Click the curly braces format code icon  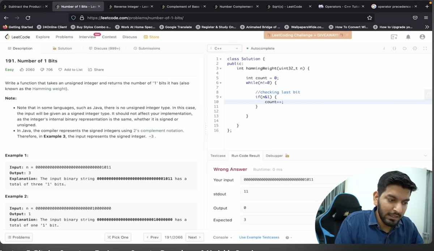pyautogui.click(x=394, y=48)
